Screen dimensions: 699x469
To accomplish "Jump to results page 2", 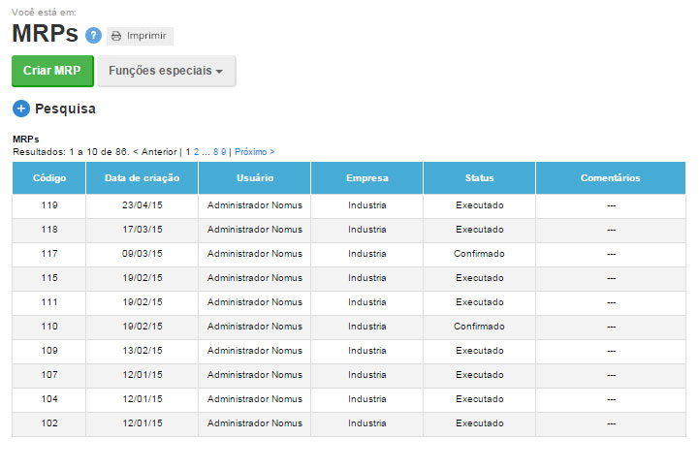I will click(197, 152).
